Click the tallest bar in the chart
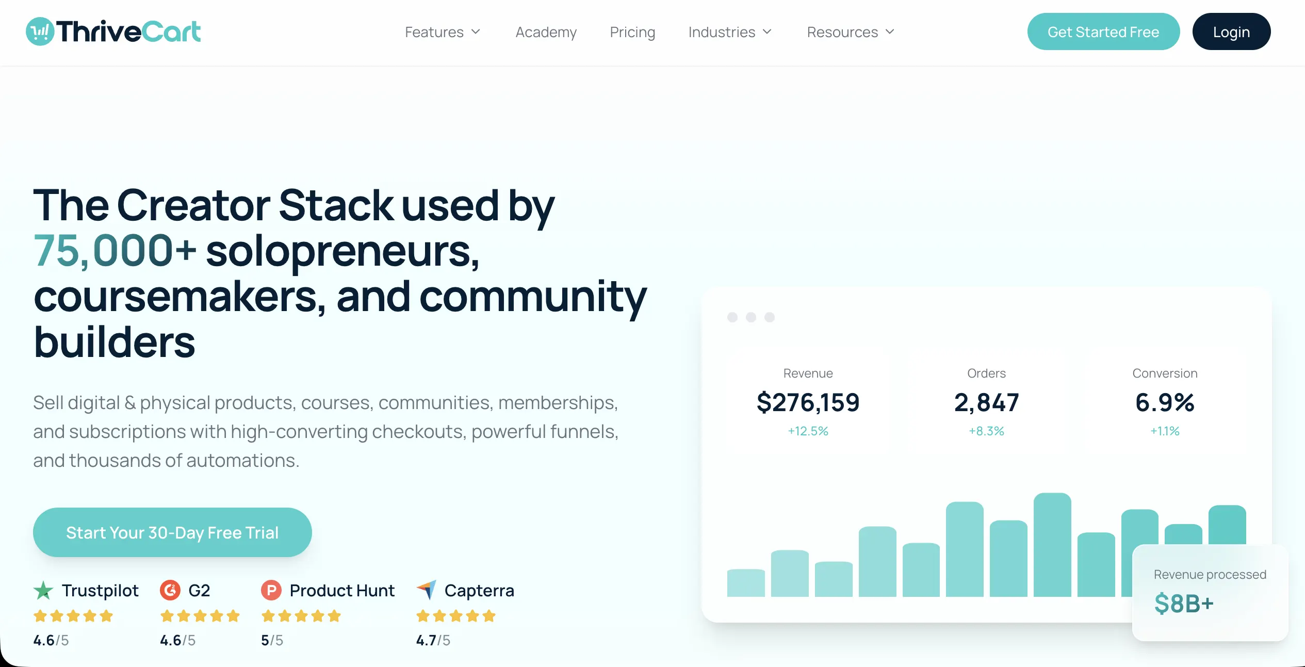The height and width of the screenshot is (667, 1305). (1052, 545)
